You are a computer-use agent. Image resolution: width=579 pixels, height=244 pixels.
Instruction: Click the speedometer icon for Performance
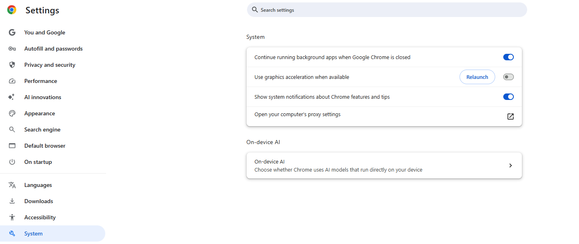coord(12,81)
